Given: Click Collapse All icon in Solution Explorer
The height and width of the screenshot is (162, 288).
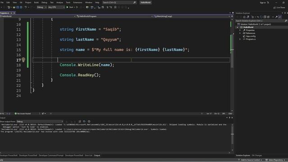Looking at the screenshot, I should click(265, 17).
